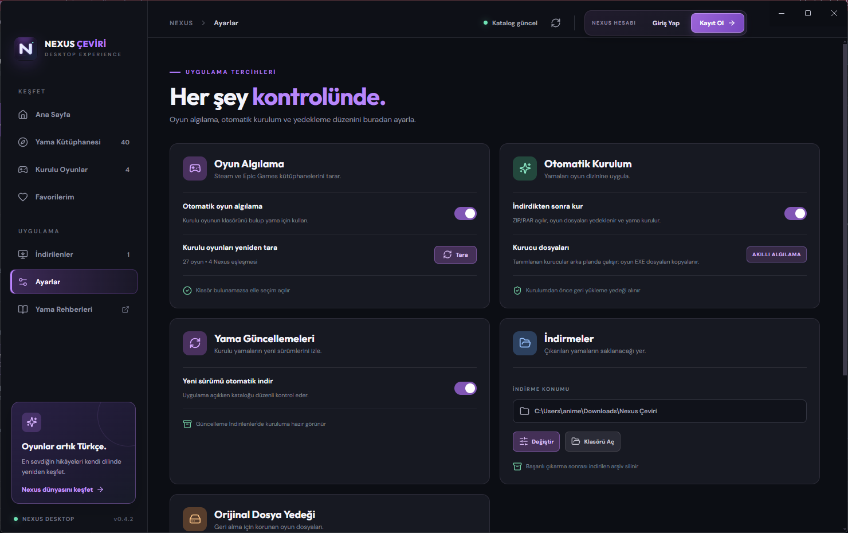Follow the Nexus dünyasını keşfet link
This screenshot has height=533, width=848.
coord(62,489)
